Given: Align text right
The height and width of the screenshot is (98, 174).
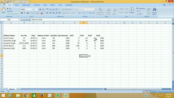Looking at the screenshot, I should click(53, 13).
